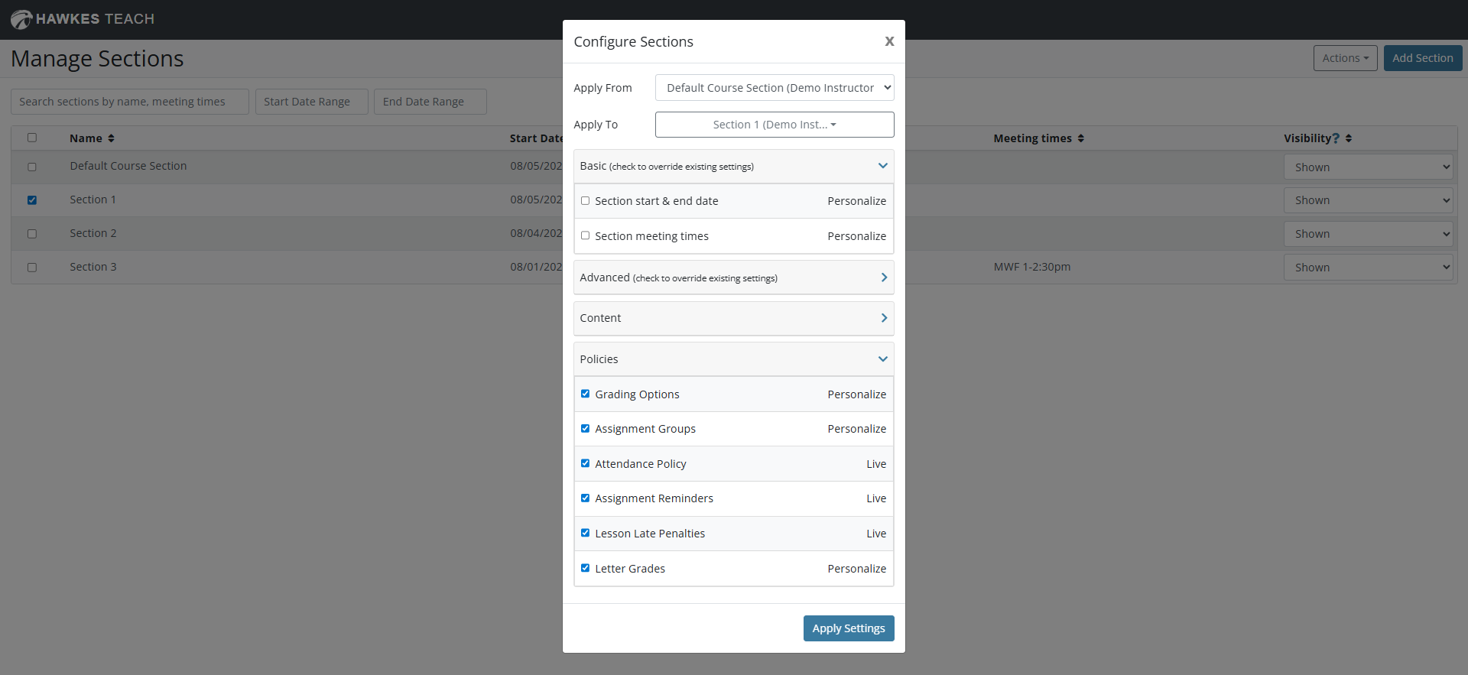Screen dimensions: 1468x675
Task: Check the Section meeting times option
Action: tap(586, 236)
